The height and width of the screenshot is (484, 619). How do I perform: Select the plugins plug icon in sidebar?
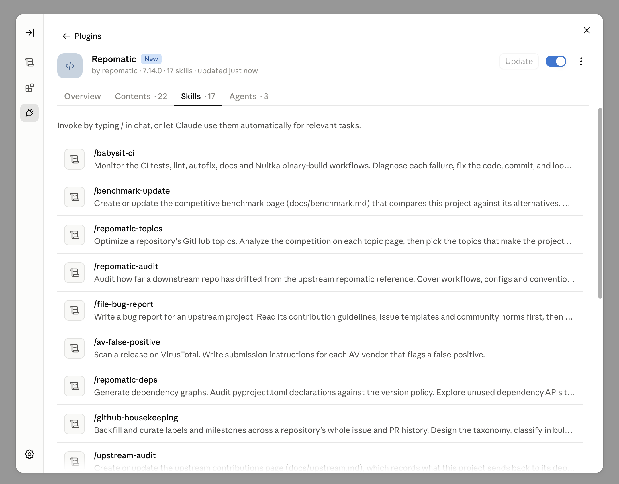pyautogui.click(x=30, y=113)
